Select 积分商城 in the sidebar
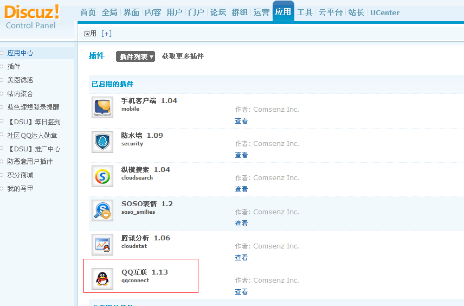The image size is (464, 306). pyautogui.click(x=21, y=175)
